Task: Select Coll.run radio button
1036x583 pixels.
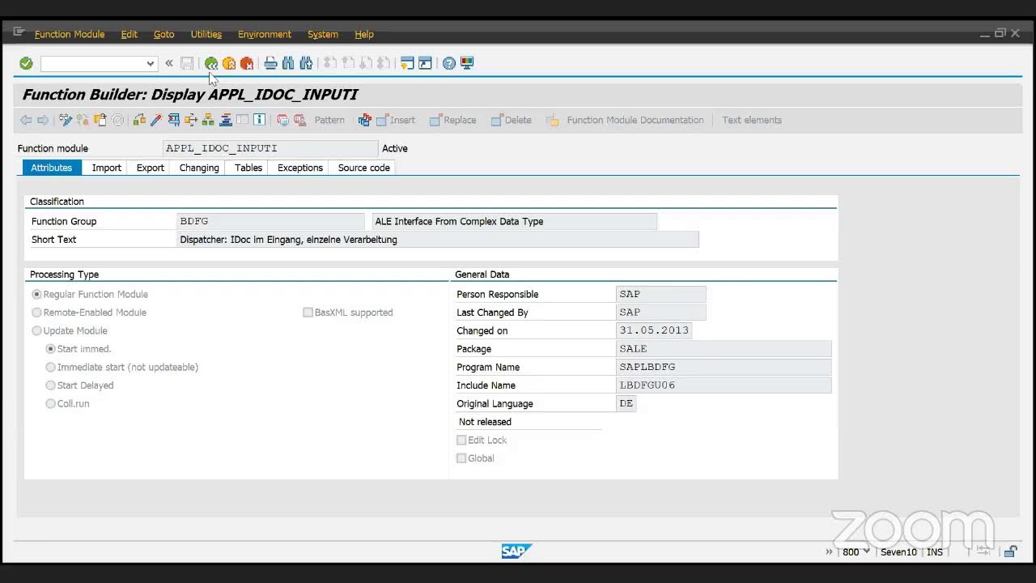Action: (x=51, y=403)
